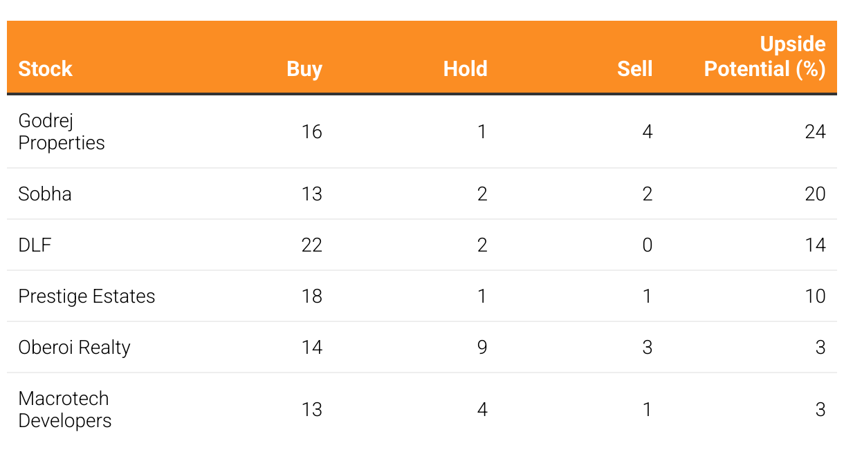Image resolution: width=844 pixels, height=452 pixels.
Task: Select DLF's Sell value of 0
Action: click(x=647, y=245)
